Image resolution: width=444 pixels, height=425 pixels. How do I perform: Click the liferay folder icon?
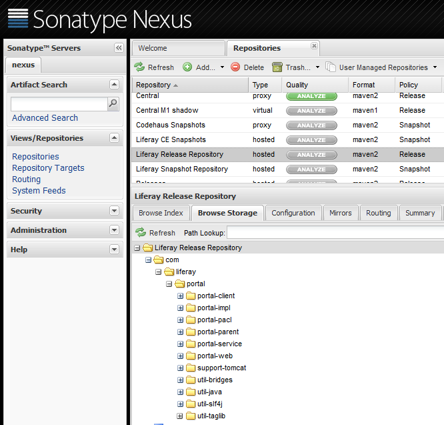click(x=169, y=272)
